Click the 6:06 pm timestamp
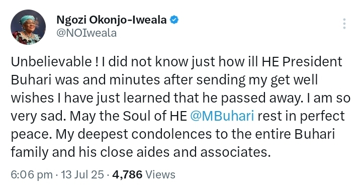 click(x=32, y=174)
